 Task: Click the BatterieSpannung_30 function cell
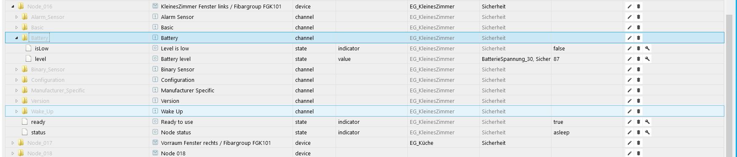(x=516, y=59)
